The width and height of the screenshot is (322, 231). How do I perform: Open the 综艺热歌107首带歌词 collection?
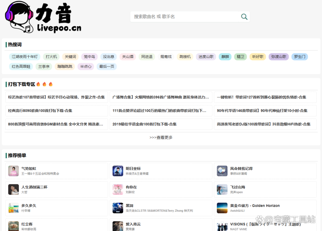coord(57,97)
